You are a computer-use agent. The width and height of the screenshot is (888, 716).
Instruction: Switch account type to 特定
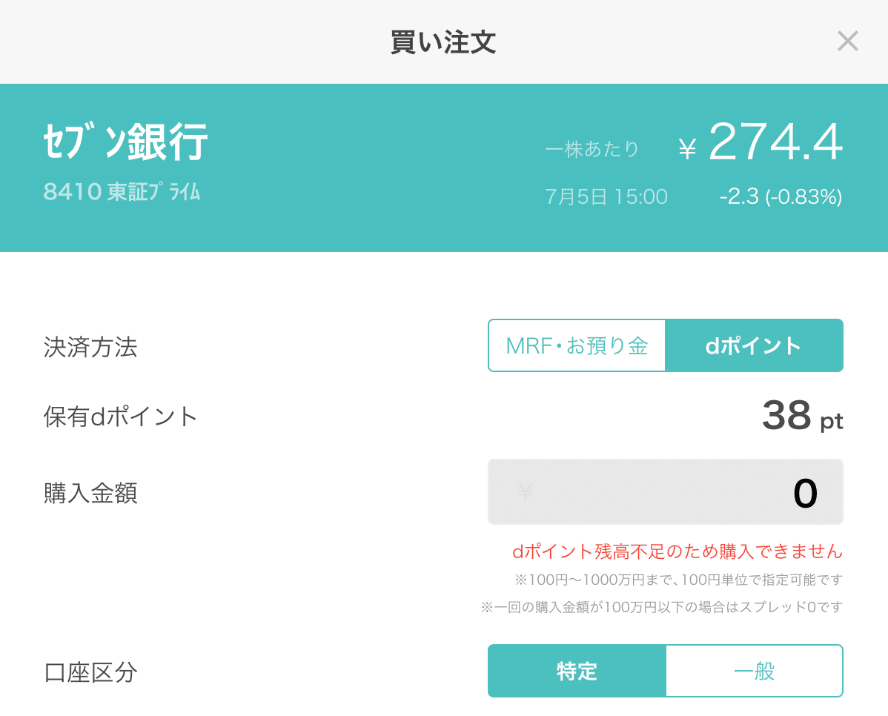click(577, 670)
